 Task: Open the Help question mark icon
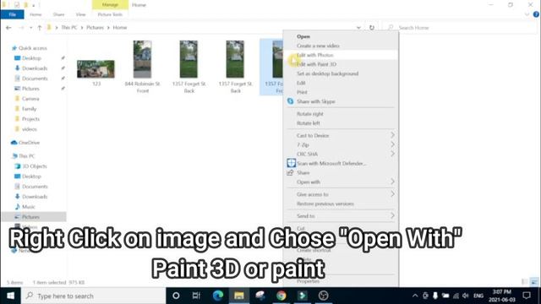(x=536, y=14)
